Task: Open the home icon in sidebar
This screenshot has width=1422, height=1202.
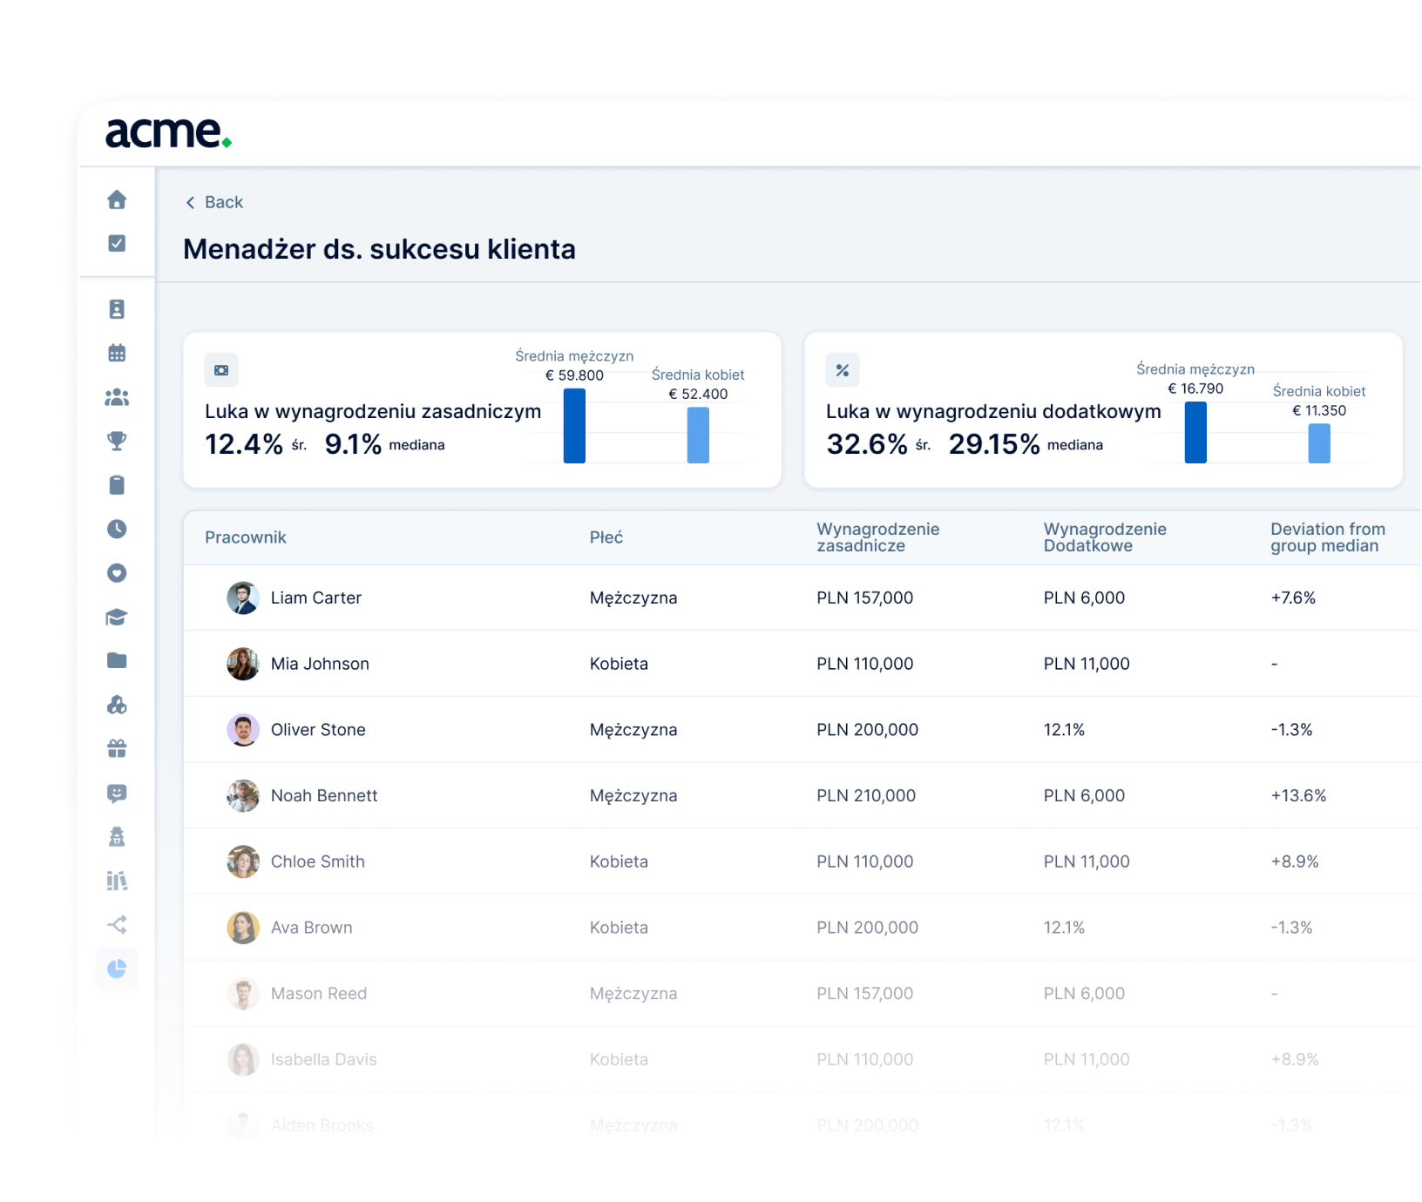Action: pos(117,199)
